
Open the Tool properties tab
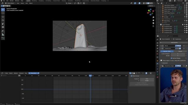(157, 40)
